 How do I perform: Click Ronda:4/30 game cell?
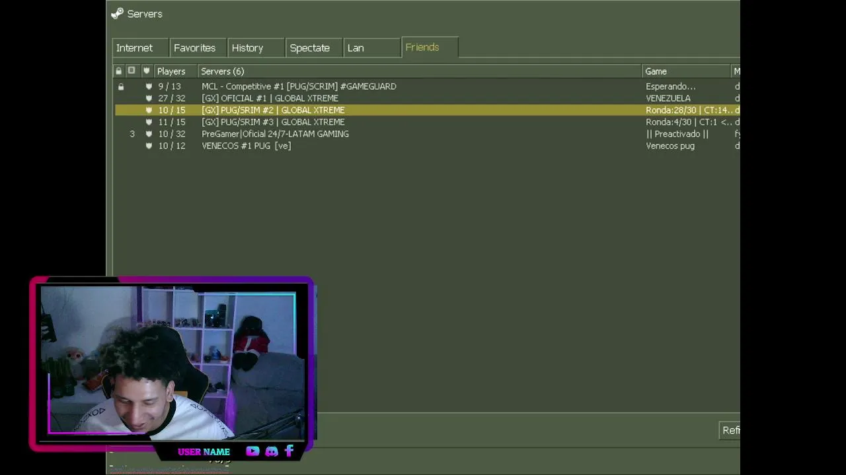[x=689, y=122]
